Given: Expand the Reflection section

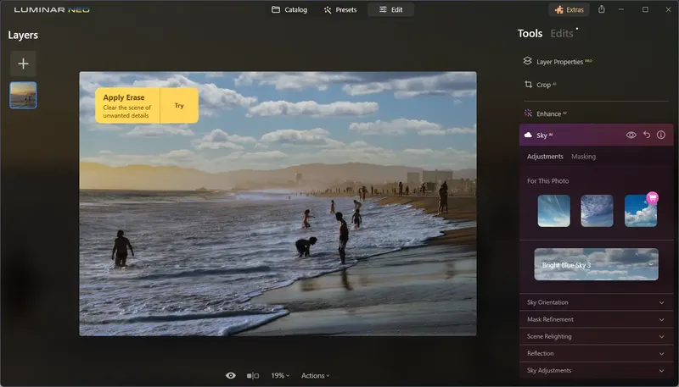Looking at the screenshot, I should 597,353.
